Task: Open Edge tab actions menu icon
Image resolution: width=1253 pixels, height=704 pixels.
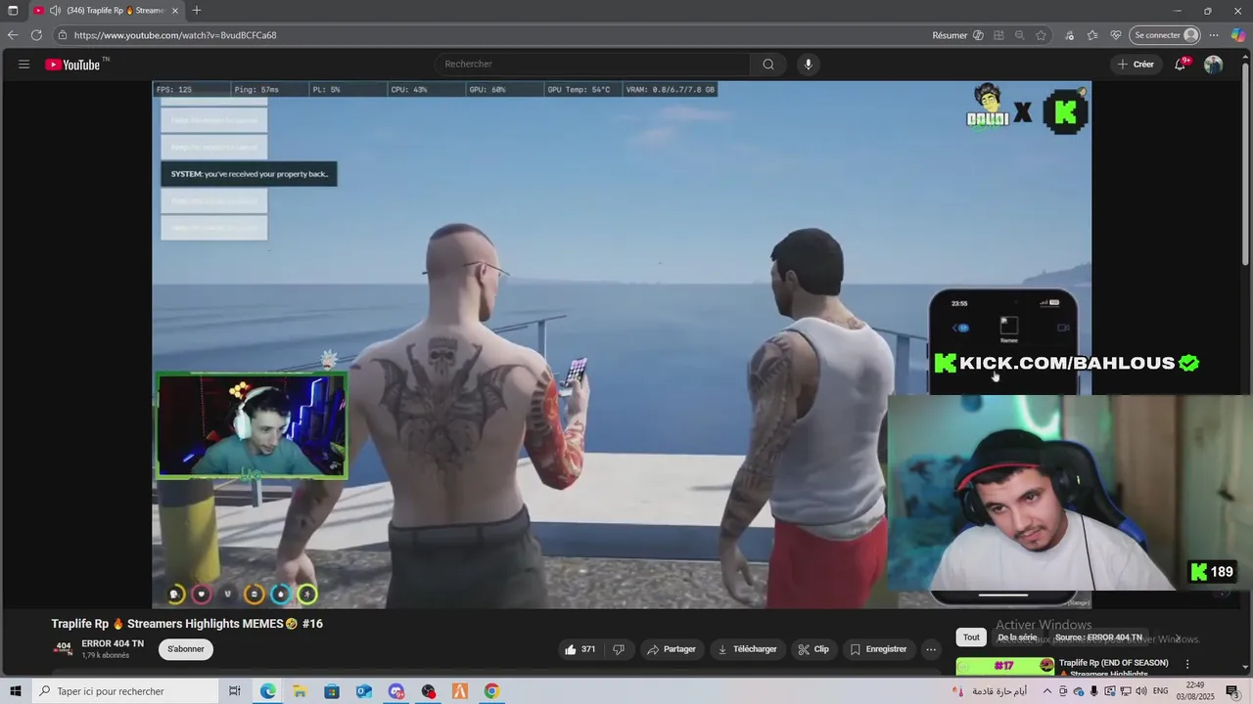Action: coord(13,11)
